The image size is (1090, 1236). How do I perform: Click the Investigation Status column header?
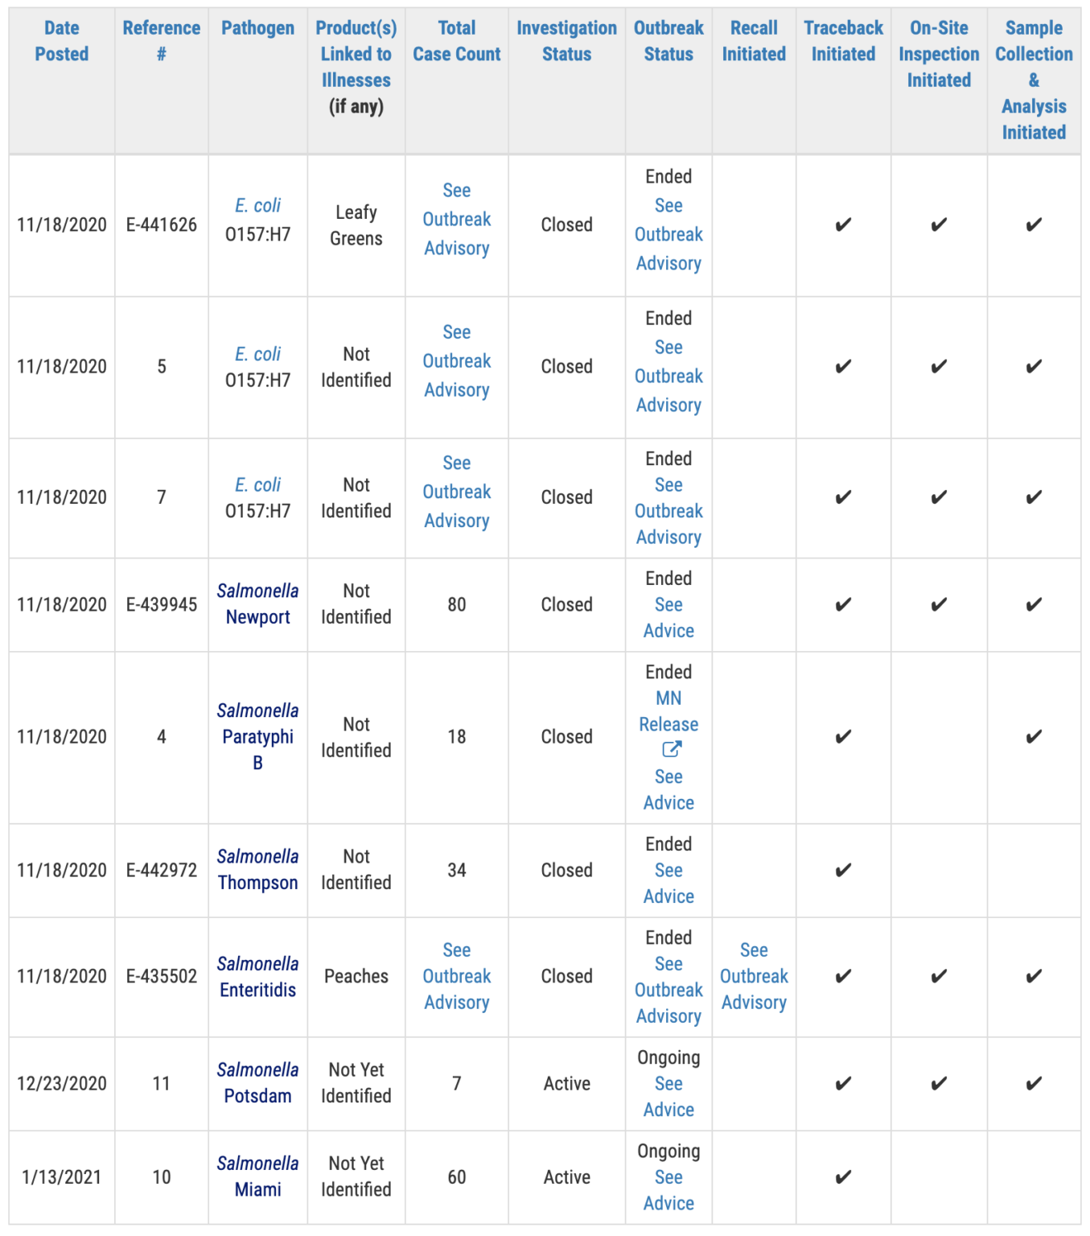pos(566,41)
